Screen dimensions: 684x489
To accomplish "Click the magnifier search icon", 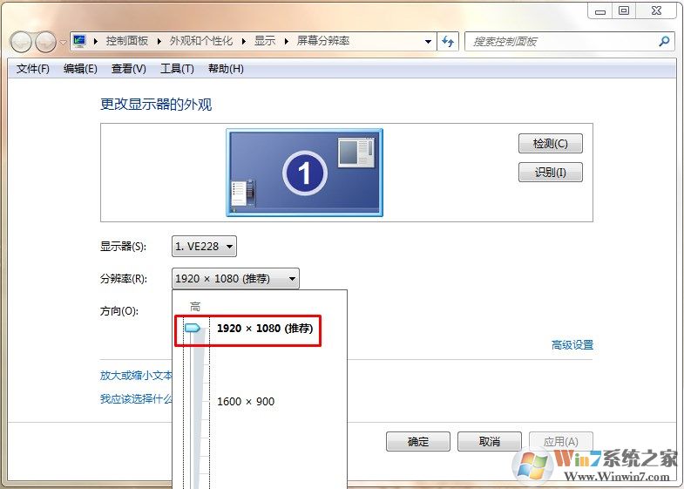I will click(x=664, y=42).
